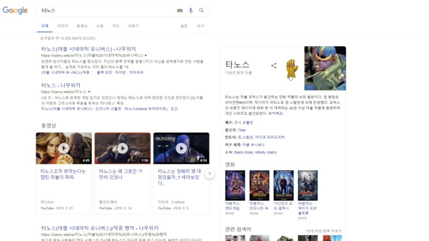Screen dimensions: 429x241
Task: Select the 전체 tab
Action: click(44, 26)
